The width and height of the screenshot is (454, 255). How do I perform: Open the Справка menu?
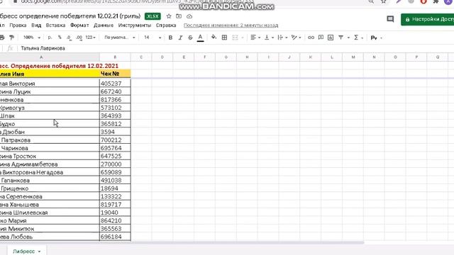pos(166,25)
